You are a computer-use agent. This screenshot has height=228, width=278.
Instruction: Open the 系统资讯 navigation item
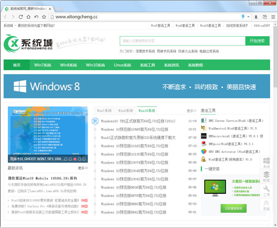[x=171, y=65]
